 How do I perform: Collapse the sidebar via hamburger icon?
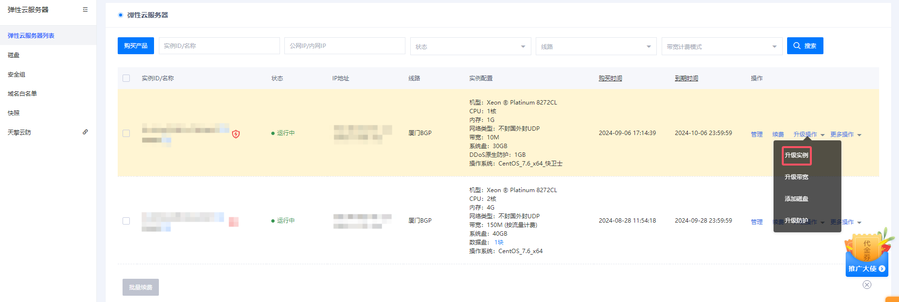(85, 10)
